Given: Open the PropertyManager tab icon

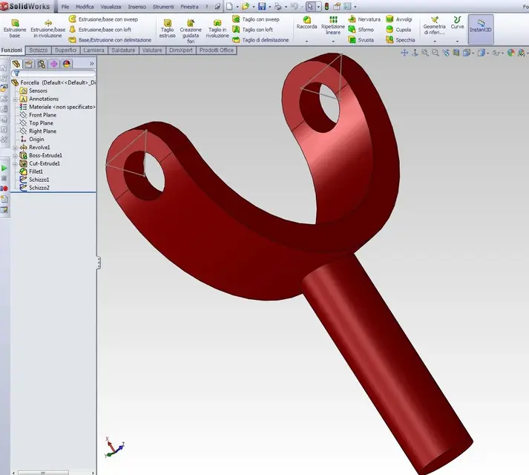Looking at the screenshot, I should coord(29,64).
